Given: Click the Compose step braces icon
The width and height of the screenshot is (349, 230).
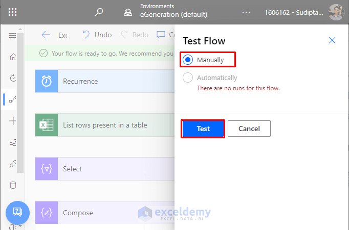Looking at the screenshot, I should [x=47, y=213].
